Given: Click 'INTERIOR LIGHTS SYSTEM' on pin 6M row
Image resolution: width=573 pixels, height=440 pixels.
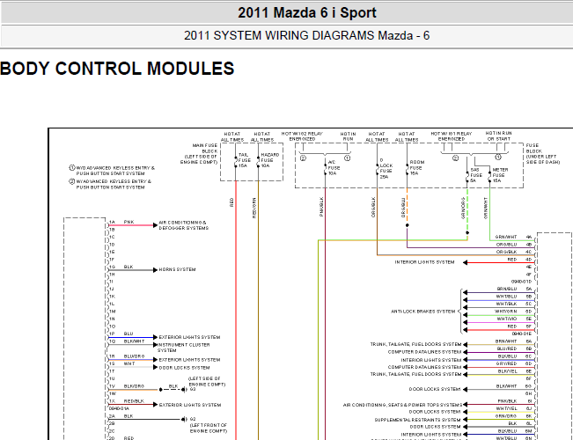Looking at the screenshot, I should coord(431,435).
